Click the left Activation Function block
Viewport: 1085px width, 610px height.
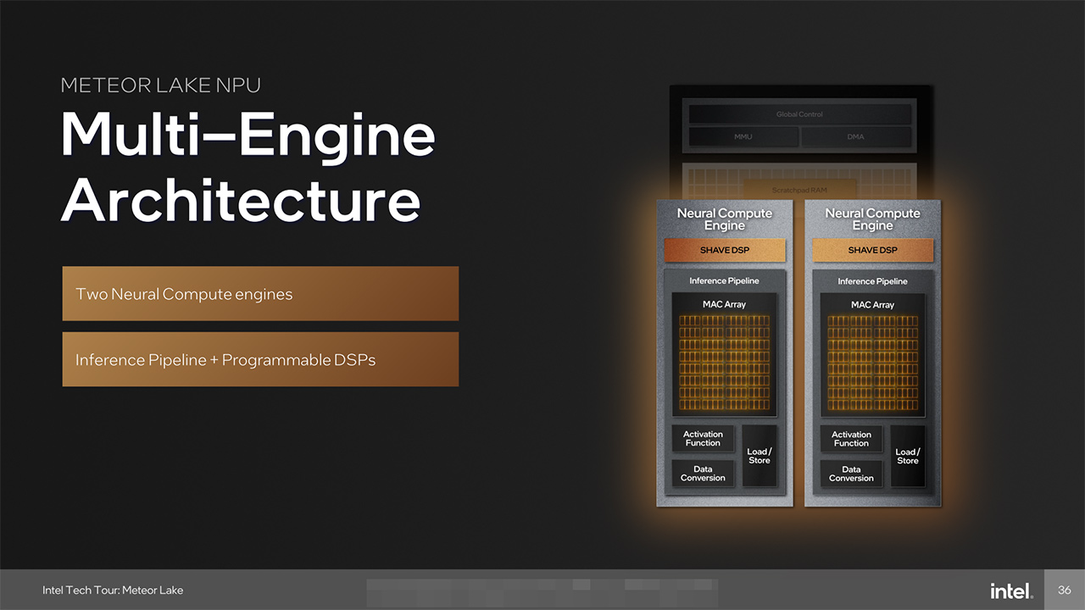pos(703,439)
